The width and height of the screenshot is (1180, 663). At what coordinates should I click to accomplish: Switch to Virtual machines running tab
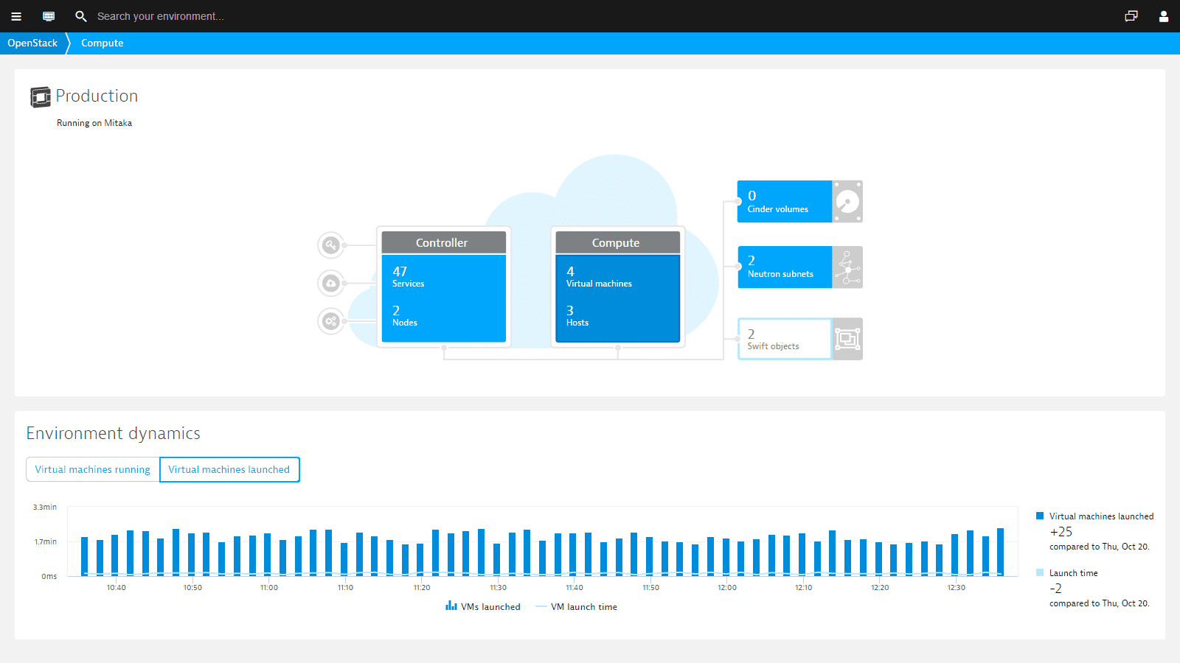(93, 469)
